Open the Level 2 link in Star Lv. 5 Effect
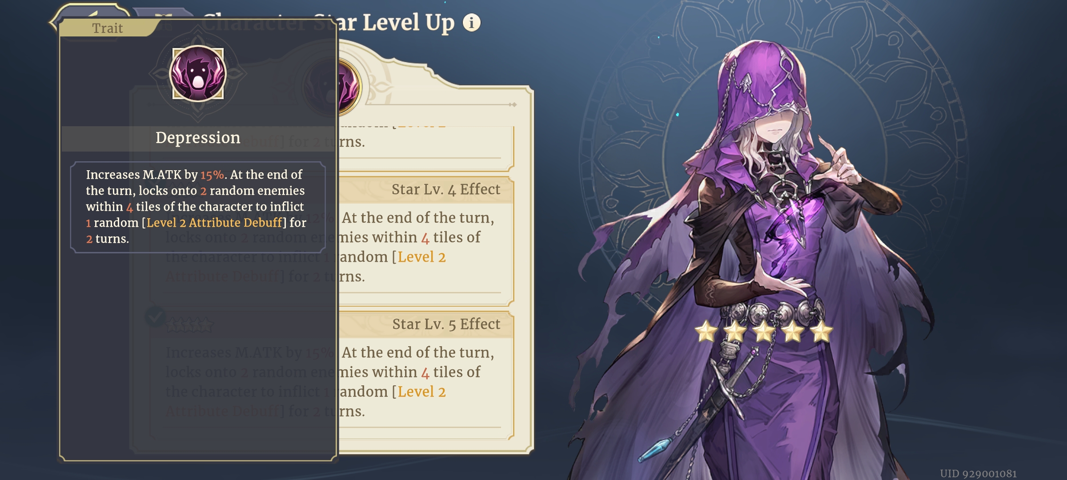 421,392
